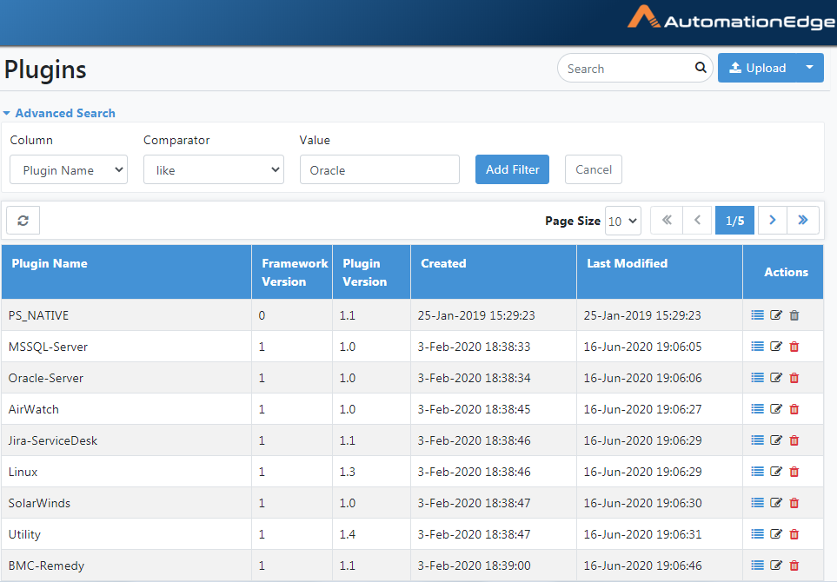Open details list icon for Utility
The image size is (837, 582).
click(757, 534)
